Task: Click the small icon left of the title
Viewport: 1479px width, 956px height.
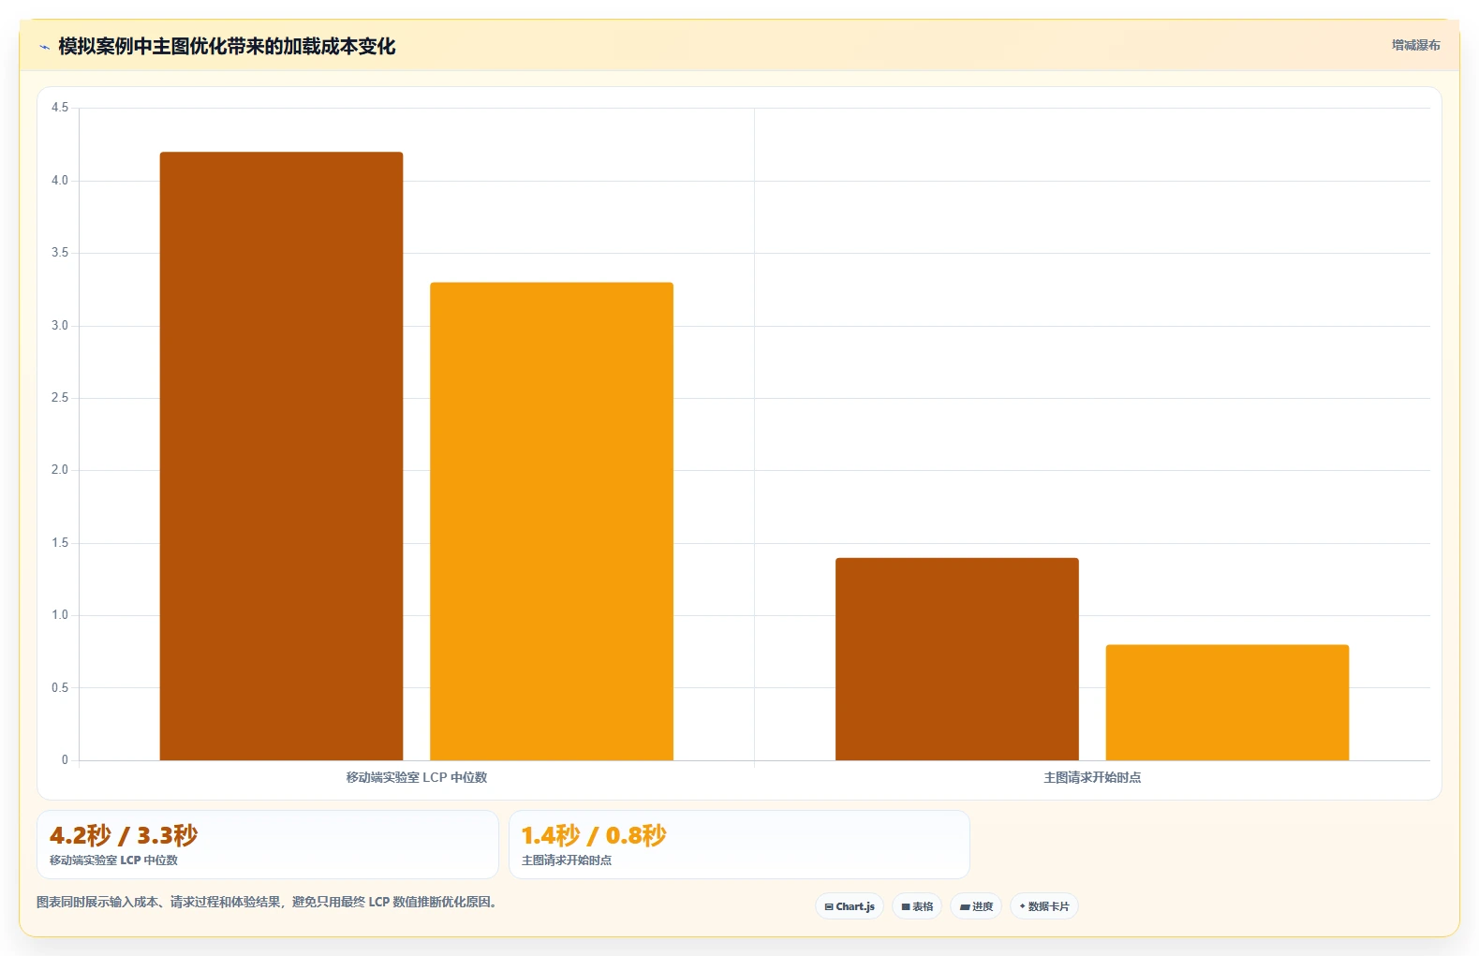Action: (x=44, y=47)
